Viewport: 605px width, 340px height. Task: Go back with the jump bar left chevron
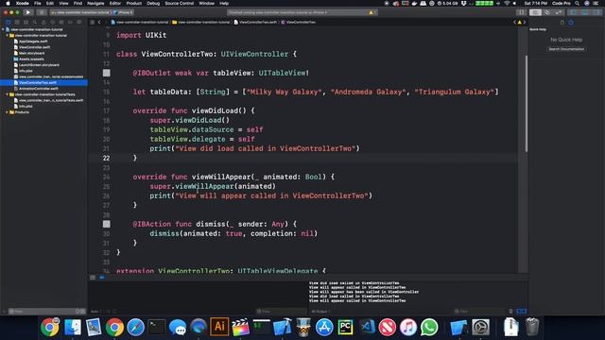tap(99, 23)
